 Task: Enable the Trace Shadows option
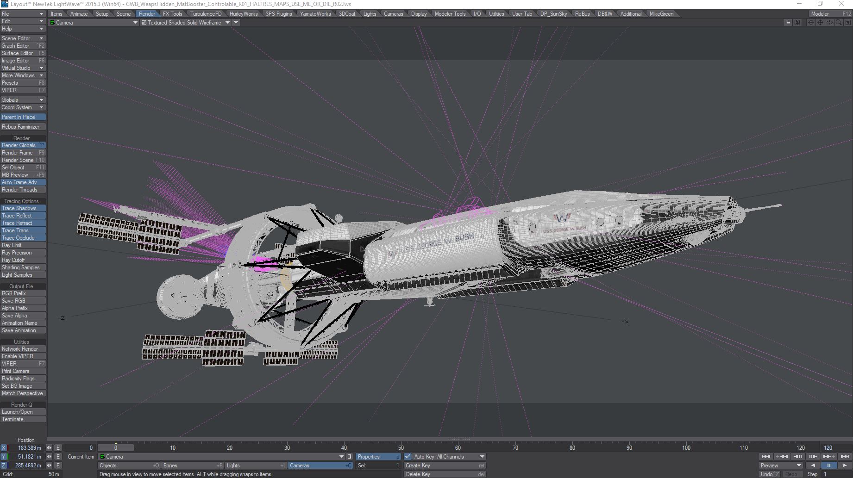coord(23,208)
